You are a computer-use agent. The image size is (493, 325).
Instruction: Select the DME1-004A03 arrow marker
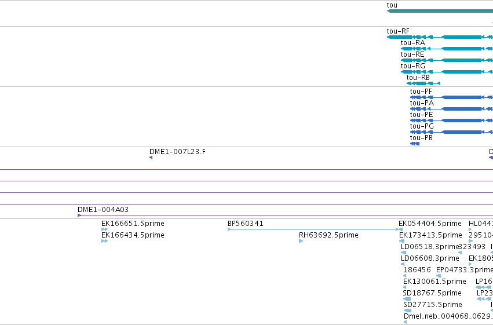79,216
